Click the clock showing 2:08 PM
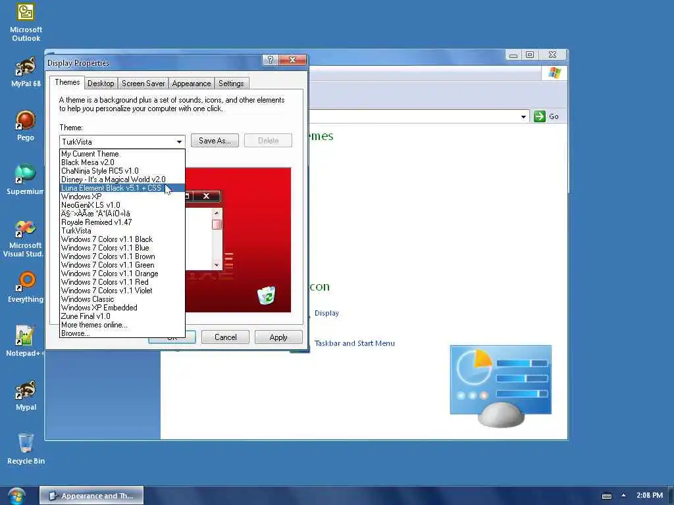The height and width of the screenshot is (505, 674). 649,495
